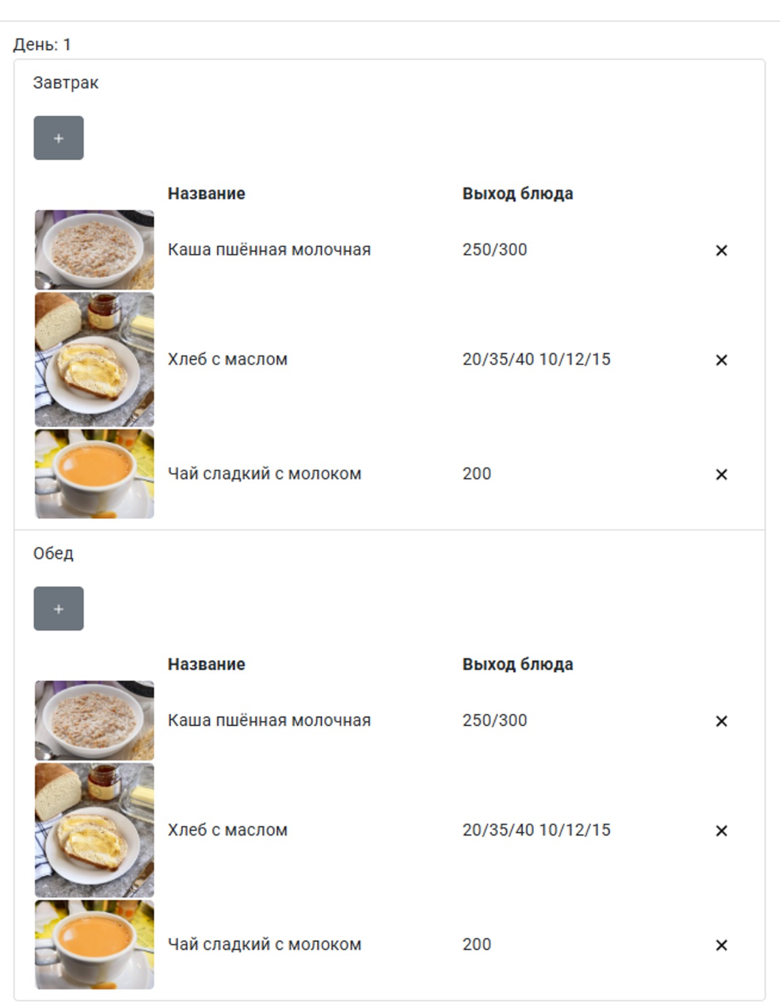Click the plus button under Завтрак
Image resolution: width=780 pixels, height=1006 pixels.
58,138
